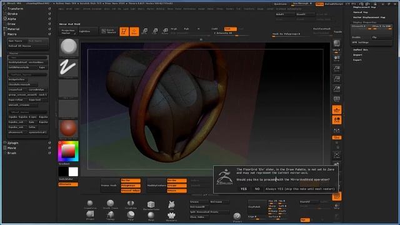400x225 pixels.
Task: Open Quick Sketch mode
Action: click(x=109, y=31)
